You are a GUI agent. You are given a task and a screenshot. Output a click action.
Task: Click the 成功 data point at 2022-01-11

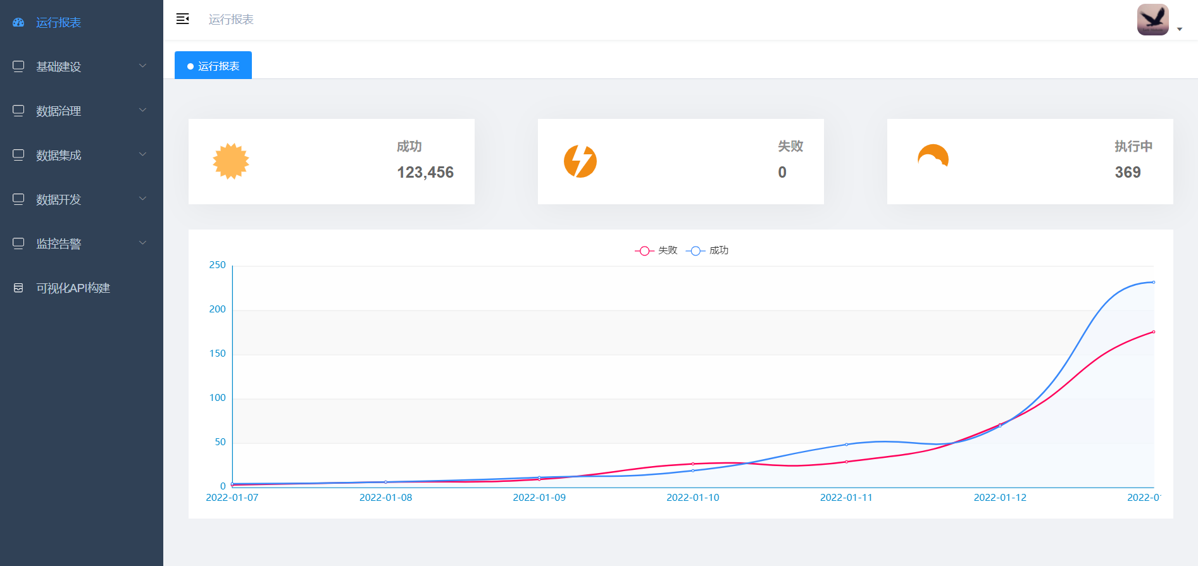pyautogui.click(x=847, y=445)
